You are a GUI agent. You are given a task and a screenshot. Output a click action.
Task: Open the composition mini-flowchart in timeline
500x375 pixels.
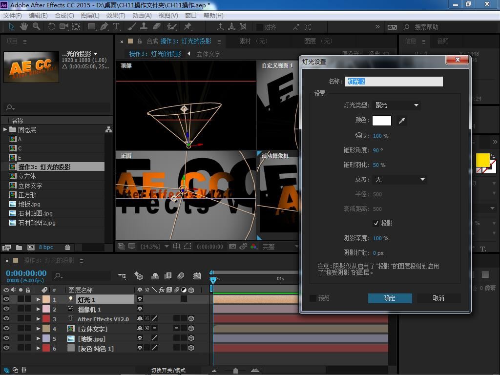point(122,276)
